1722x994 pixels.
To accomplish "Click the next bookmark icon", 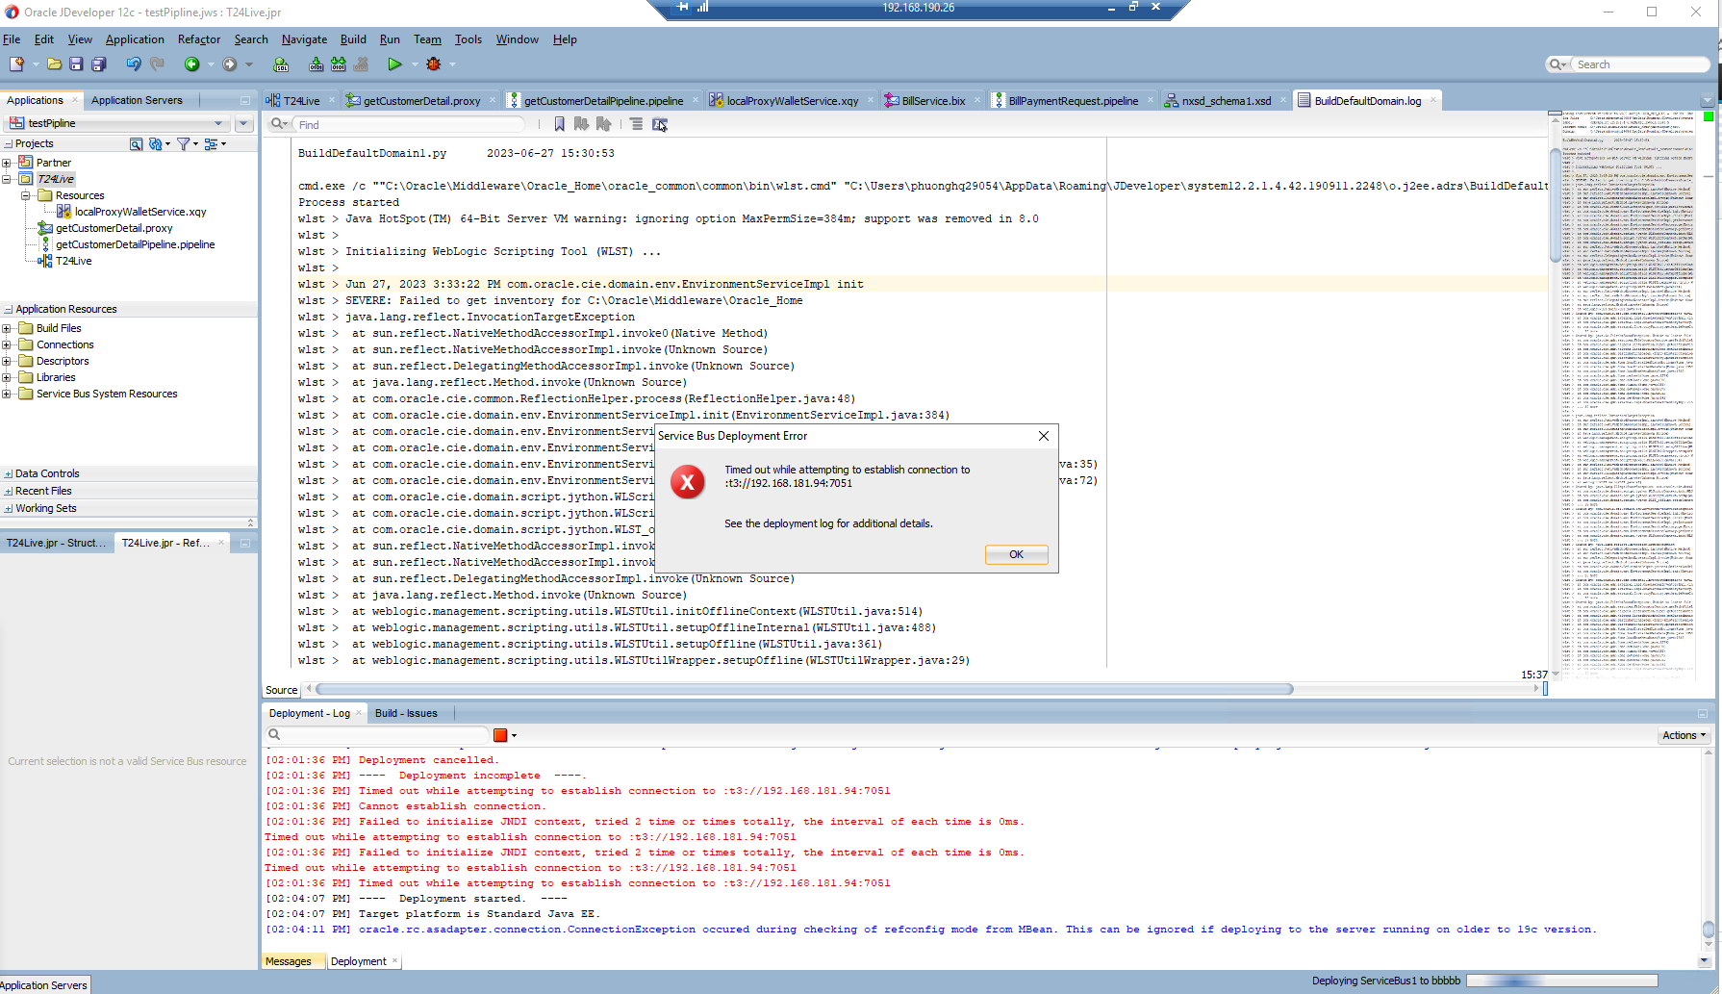I will [581, 124].
